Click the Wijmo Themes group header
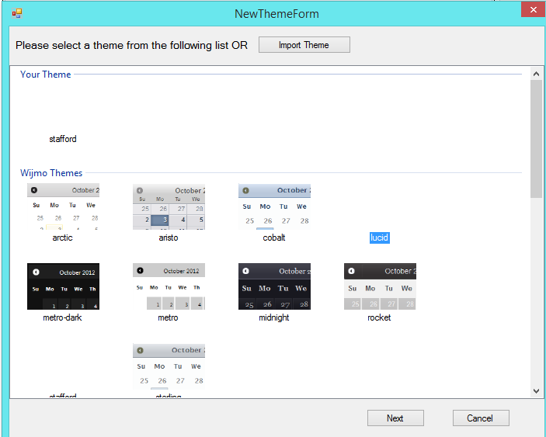Viewport: 546px width, 437px height. 51,173
